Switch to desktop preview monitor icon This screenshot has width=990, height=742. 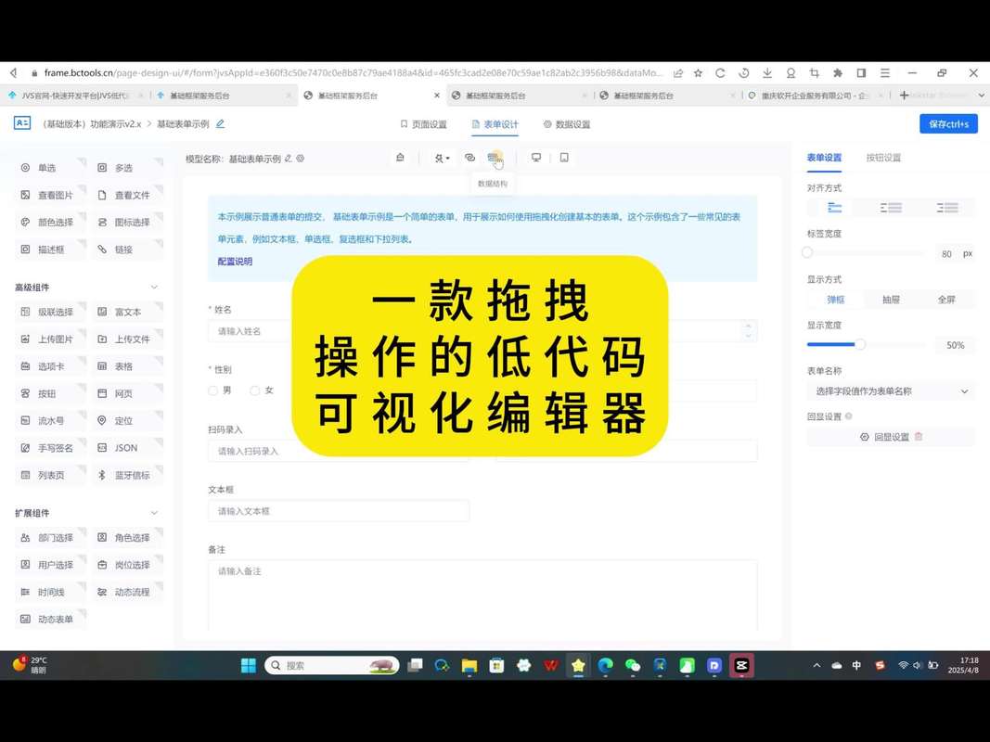click(x=536, y=158)
